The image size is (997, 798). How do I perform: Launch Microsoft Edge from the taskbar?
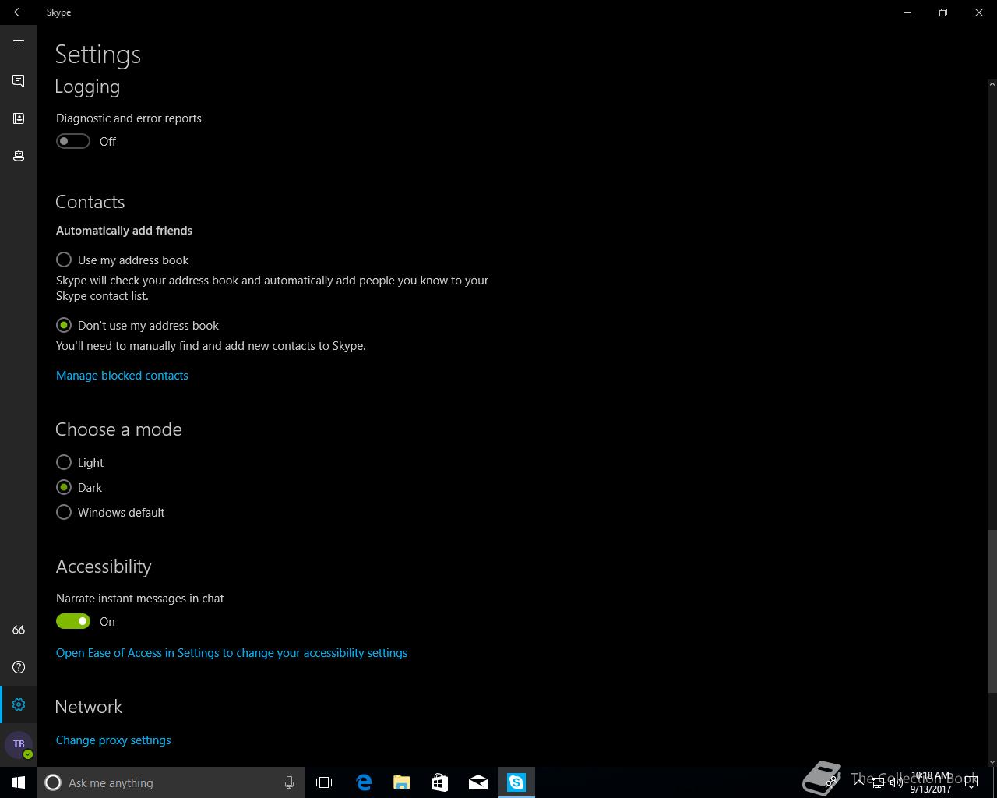364,782
